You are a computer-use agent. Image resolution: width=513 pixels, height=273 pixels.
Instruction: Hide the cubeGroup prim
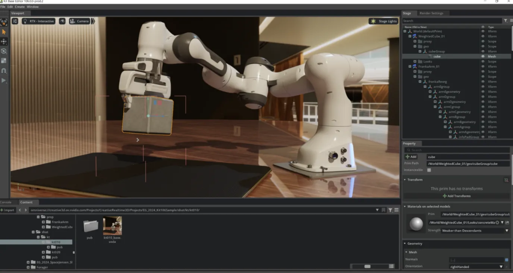[x=483, y=51]
